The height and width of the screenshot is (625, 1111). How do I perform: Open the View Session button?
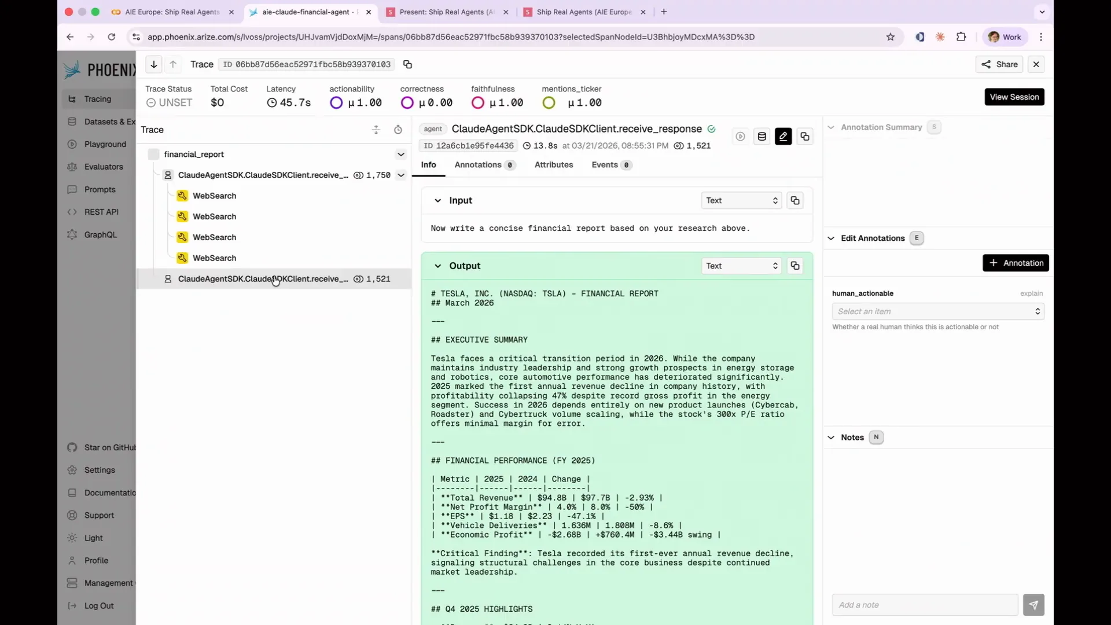click(x=1014, y=97)
